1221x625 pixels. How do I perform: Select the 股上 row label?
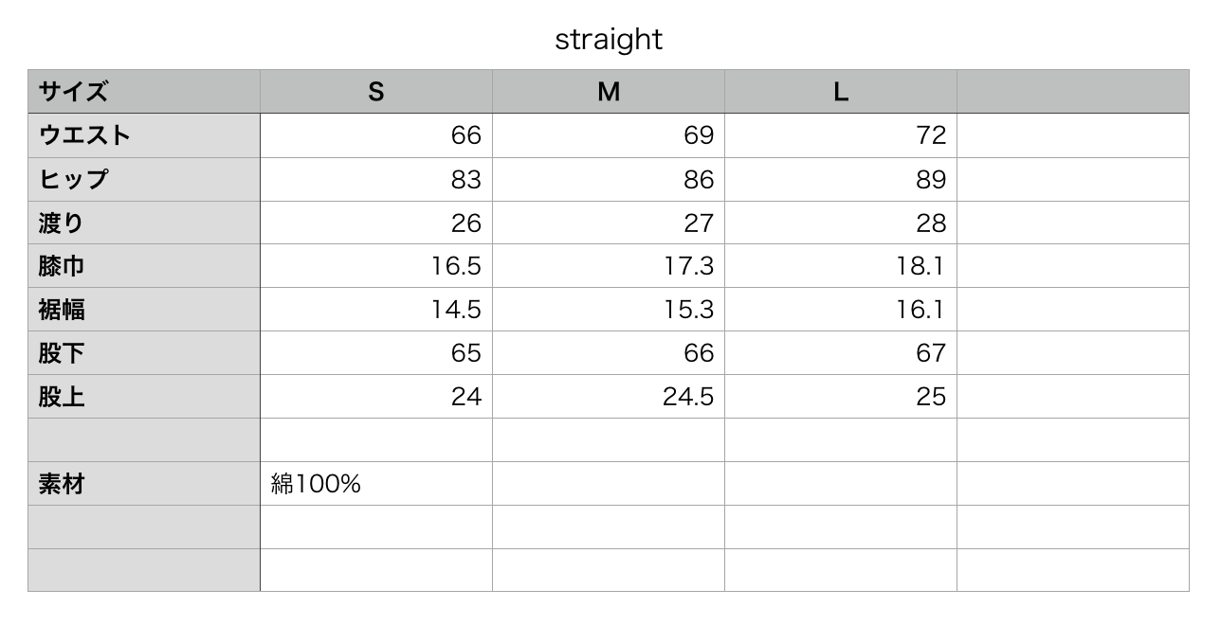click(x=144, y=397)
